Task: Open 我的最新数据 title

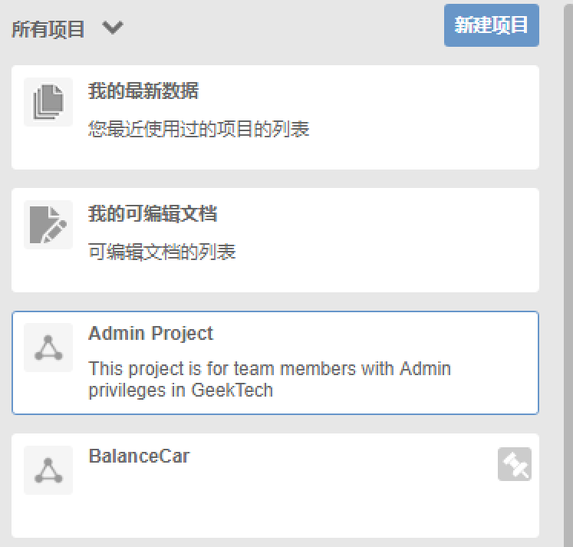Action: 143,92
